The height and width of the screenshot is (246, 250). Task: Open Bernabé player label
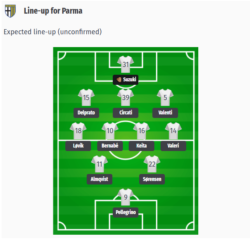[x=110, y=146]
